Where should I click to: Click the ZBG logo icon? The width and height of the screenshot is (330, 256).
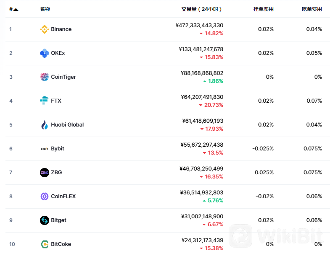(x=45, y=173)
